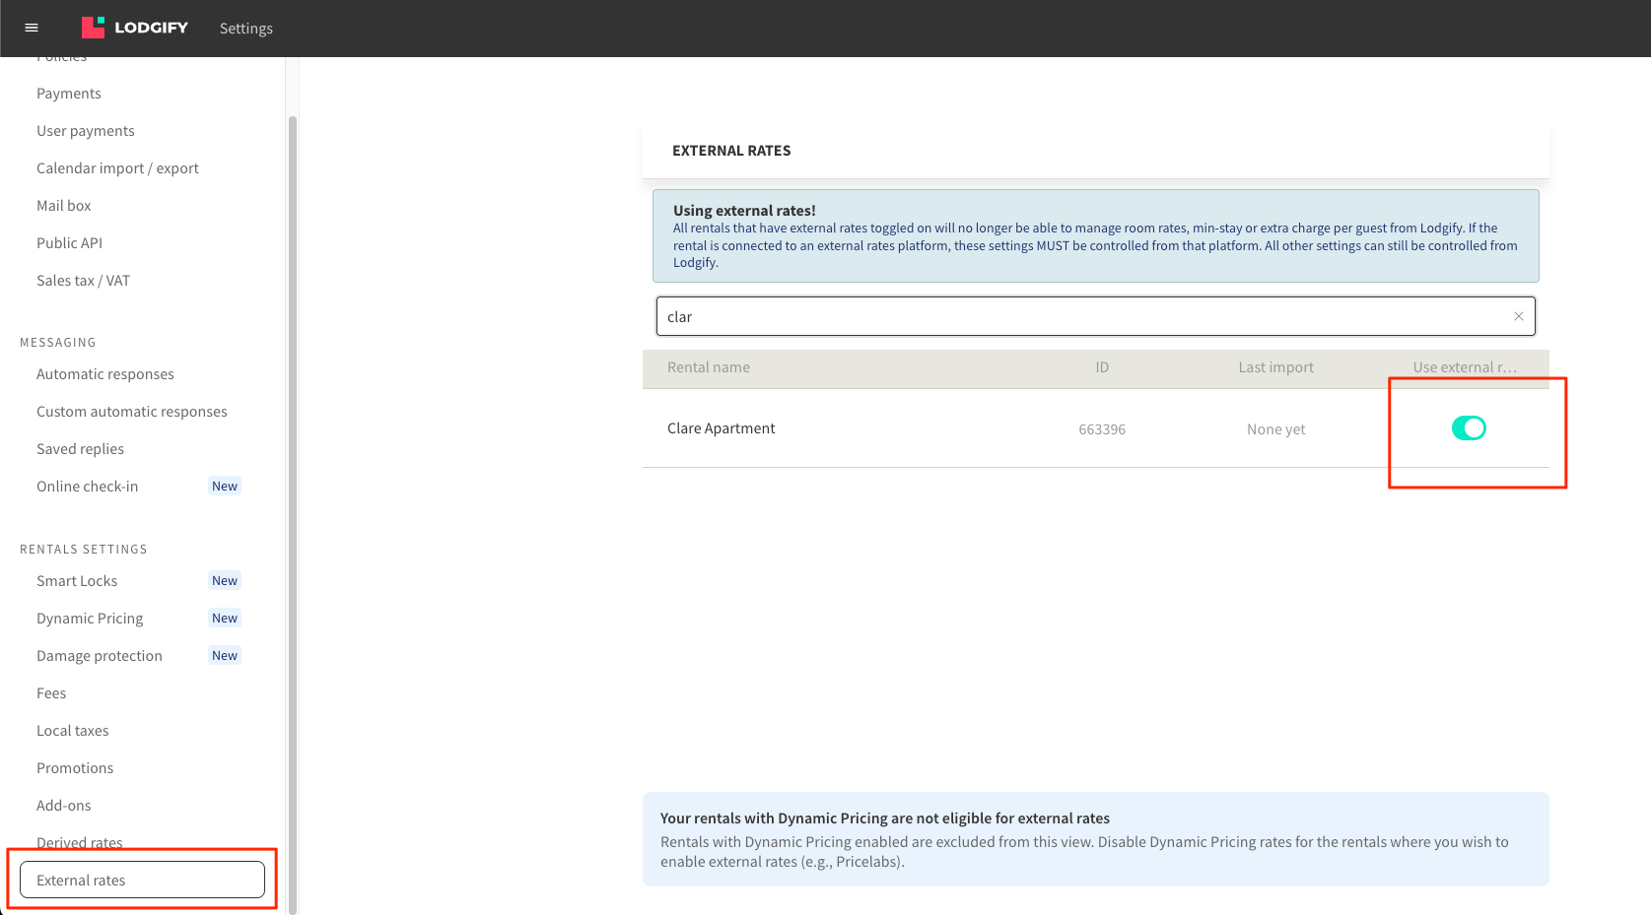Image resolution: width=1651 pixels, height=915 pixels.
Task: Select Dynamic Pricing in sidebar
Action: click(90, 619)
